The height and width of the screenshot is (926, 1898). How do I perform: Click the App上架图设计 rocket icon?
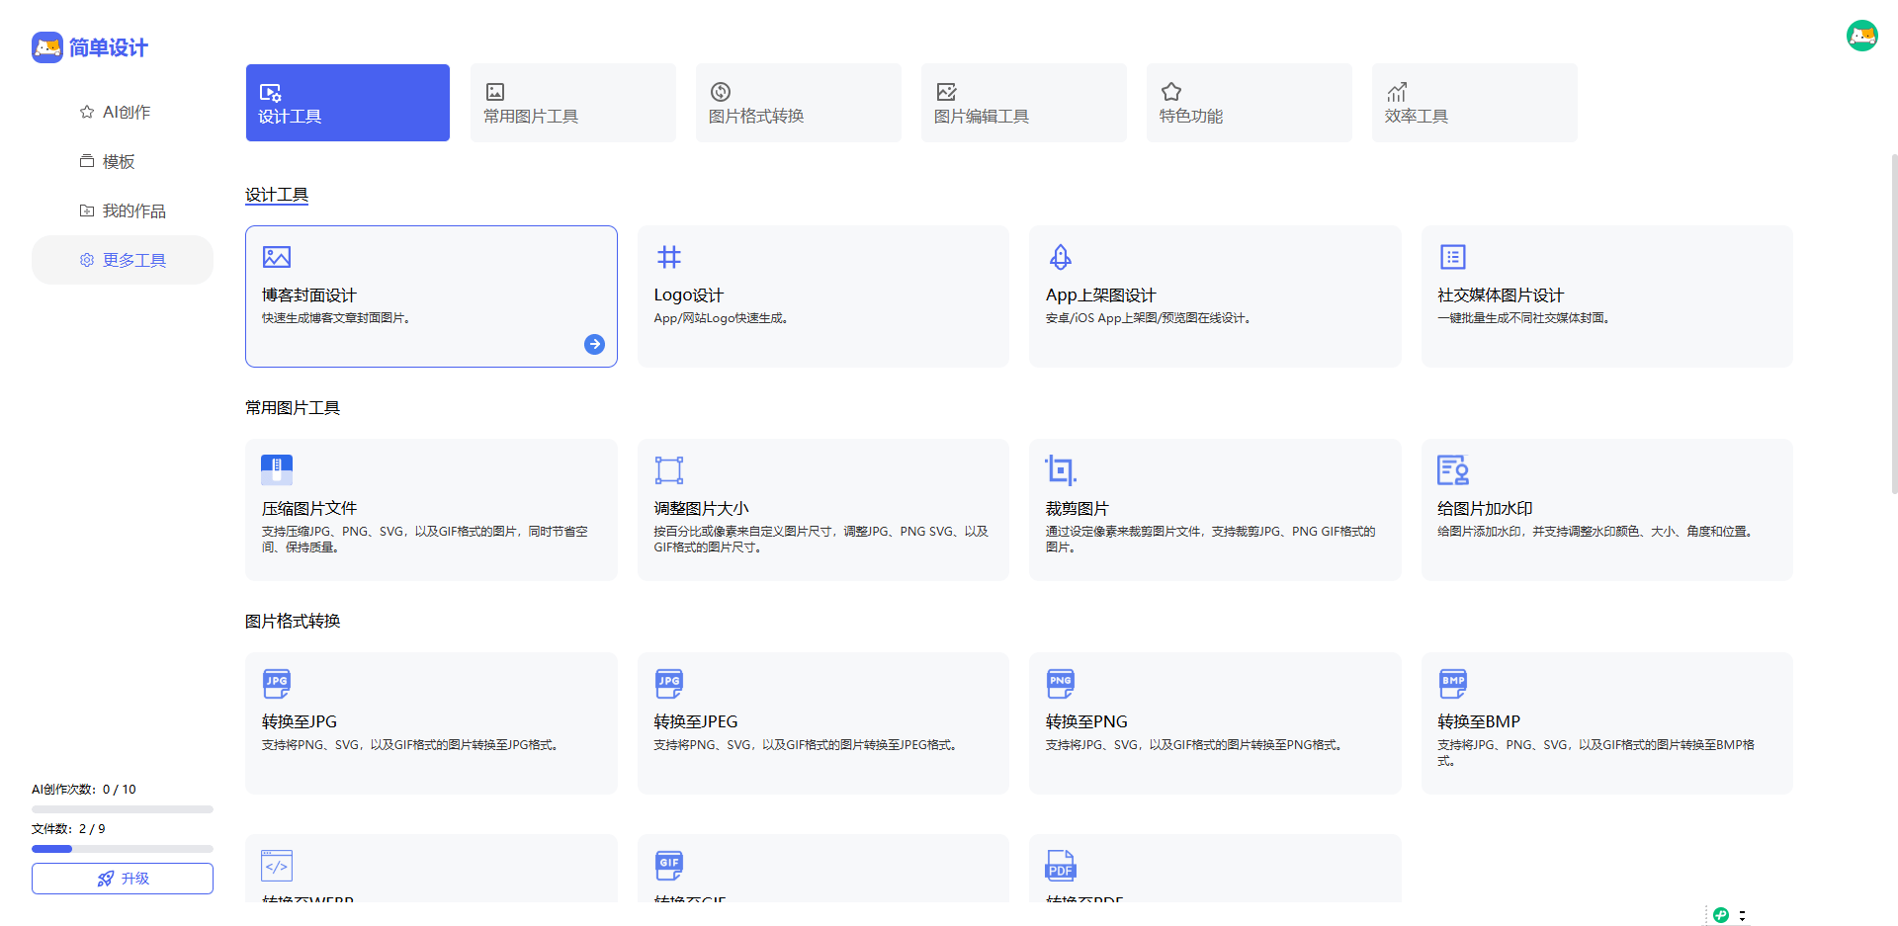[1061, 257]
